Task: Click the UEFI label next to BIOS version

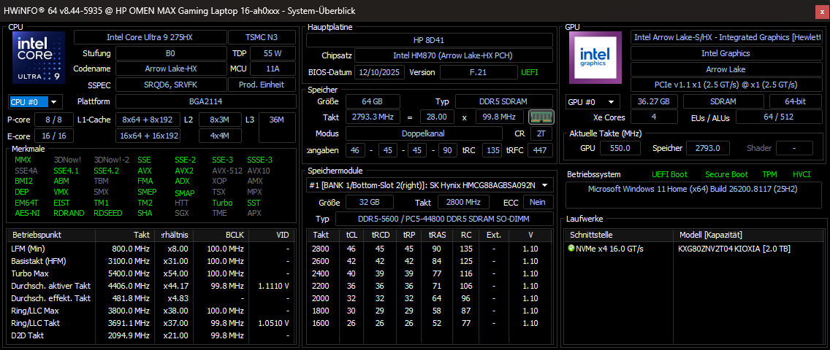Action: pyautogui.click(x=530, y=71)
